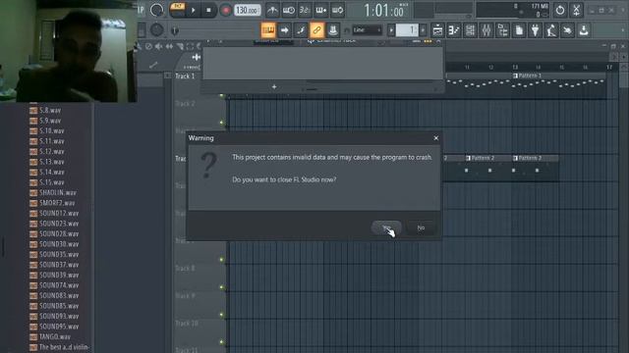Viewport: 629px width, 353px height.
Task: Open the plug-shaped plugin picker icon
Action: [x=535, y=30]
